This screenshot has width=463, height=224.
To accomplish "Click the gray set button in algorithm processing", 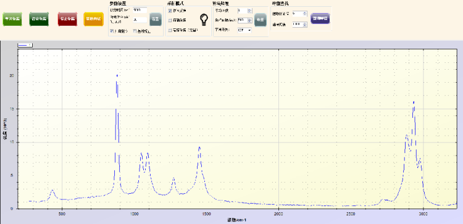I will [x=260, y=20].
